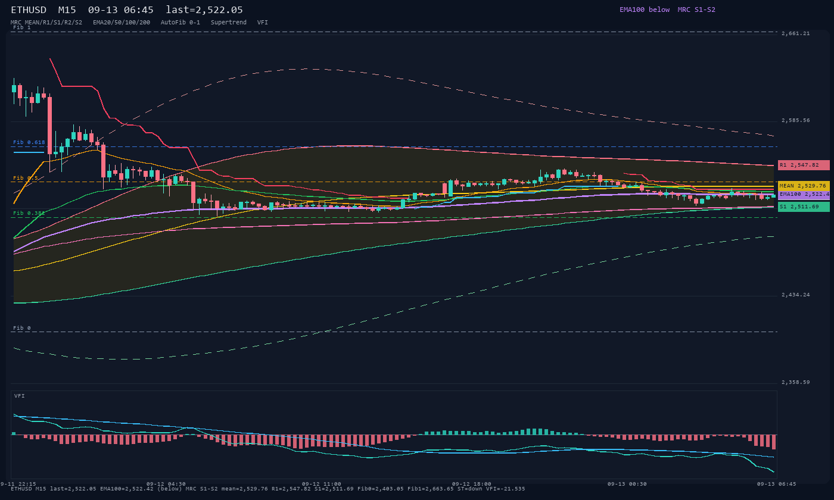Screen dimensions: 834x500
Task: Select the MRC MEAN/R1/S1/R2/S2 legend entry
Action: pyautogui.click(x=46, y=23)
